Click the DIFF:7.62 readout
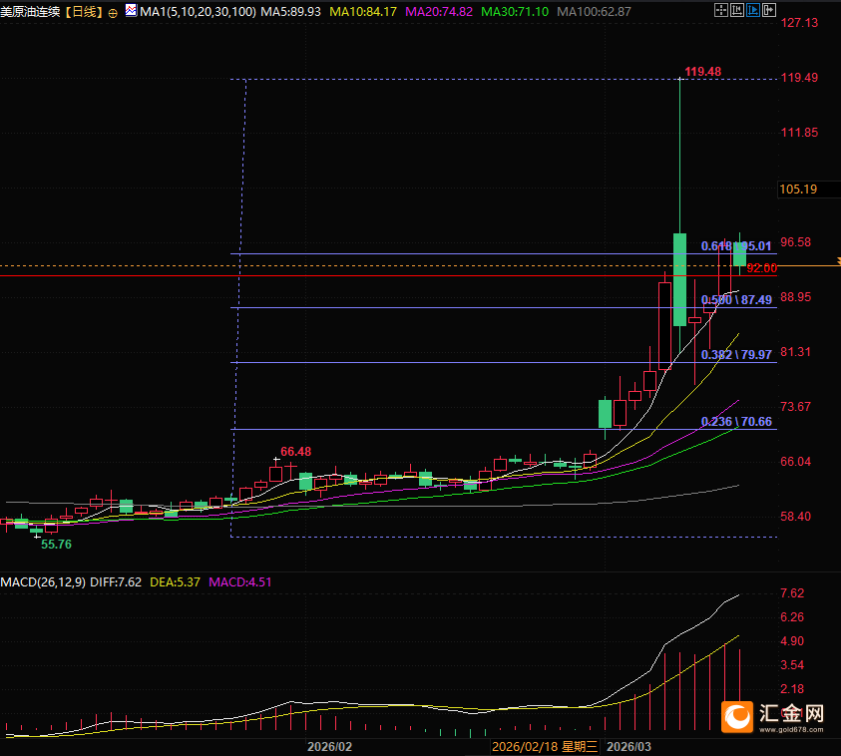841x756 pixels. (116, 582)
